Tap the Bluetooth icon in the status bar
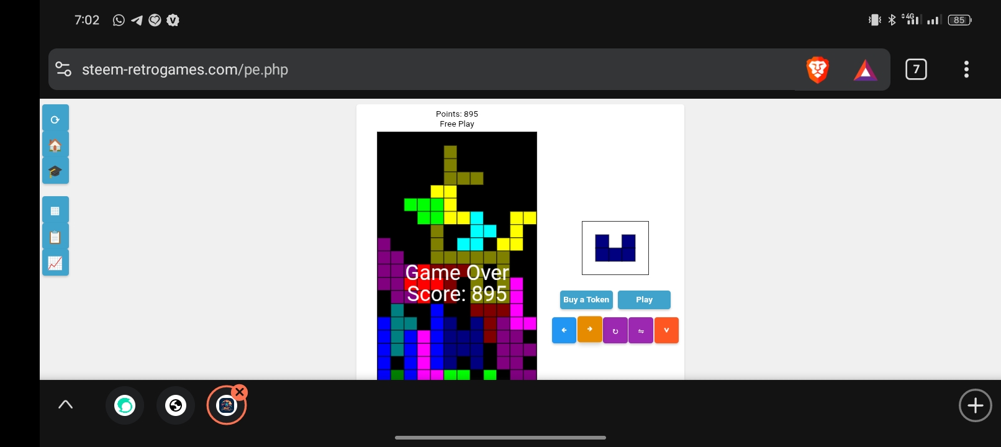The width and height of the screenshot is (1001, 447). [892, 20]
